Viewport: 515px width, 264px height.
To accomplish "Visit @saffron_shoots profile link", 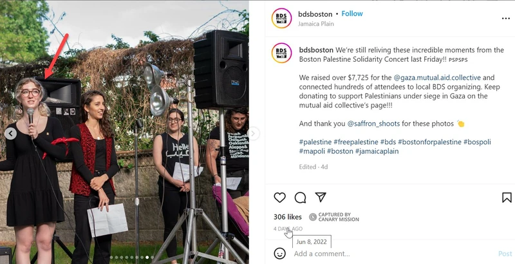I will tap(373, 124).
